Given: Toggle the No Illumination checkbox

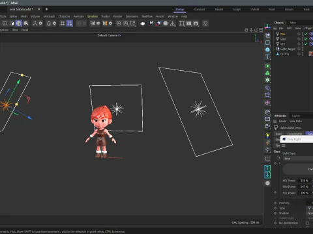Looking at the screenshot, I should tap(307, 223).
